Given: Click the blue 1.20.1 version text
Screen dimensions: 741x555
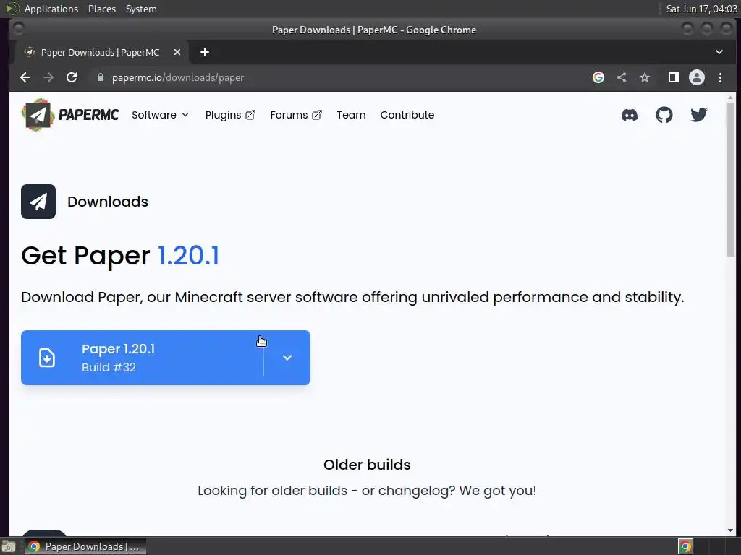Looking at the screenshot, I should point(188,256).
